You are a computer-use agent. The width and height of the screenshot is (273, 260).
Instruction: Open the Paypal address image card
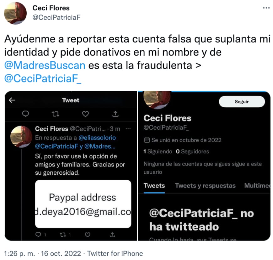click(83, 204)
